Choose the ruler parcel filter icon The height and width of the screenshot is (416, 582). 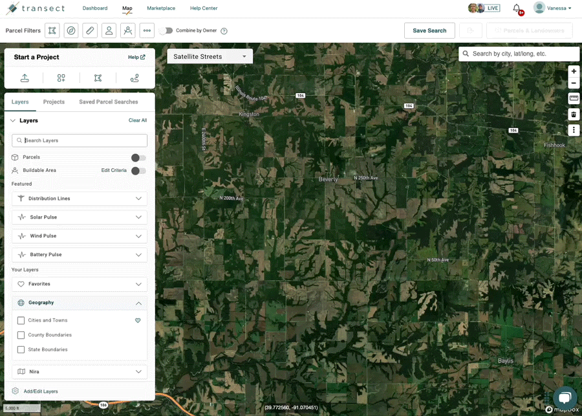point(90,30)
